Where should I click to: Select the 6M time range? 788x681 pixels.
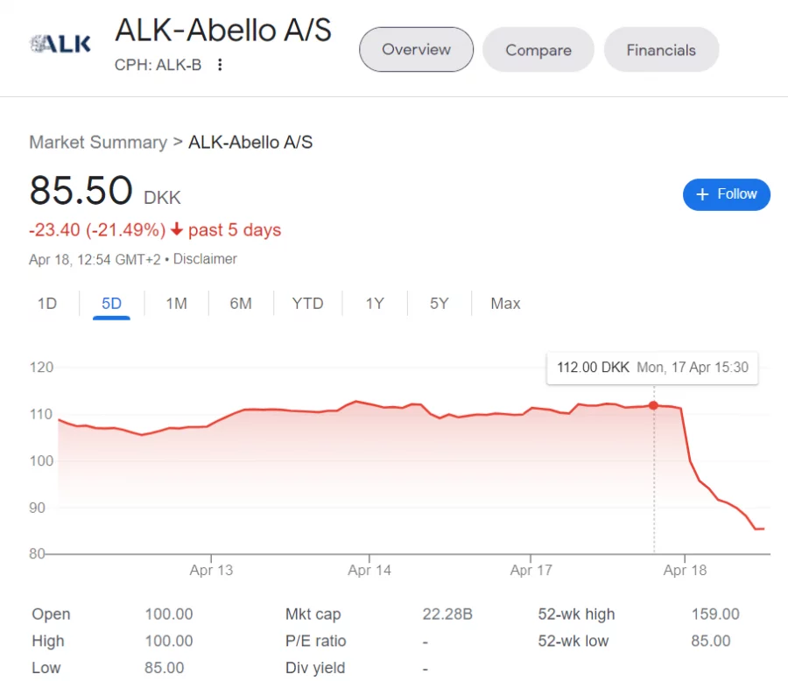[241, 304]
